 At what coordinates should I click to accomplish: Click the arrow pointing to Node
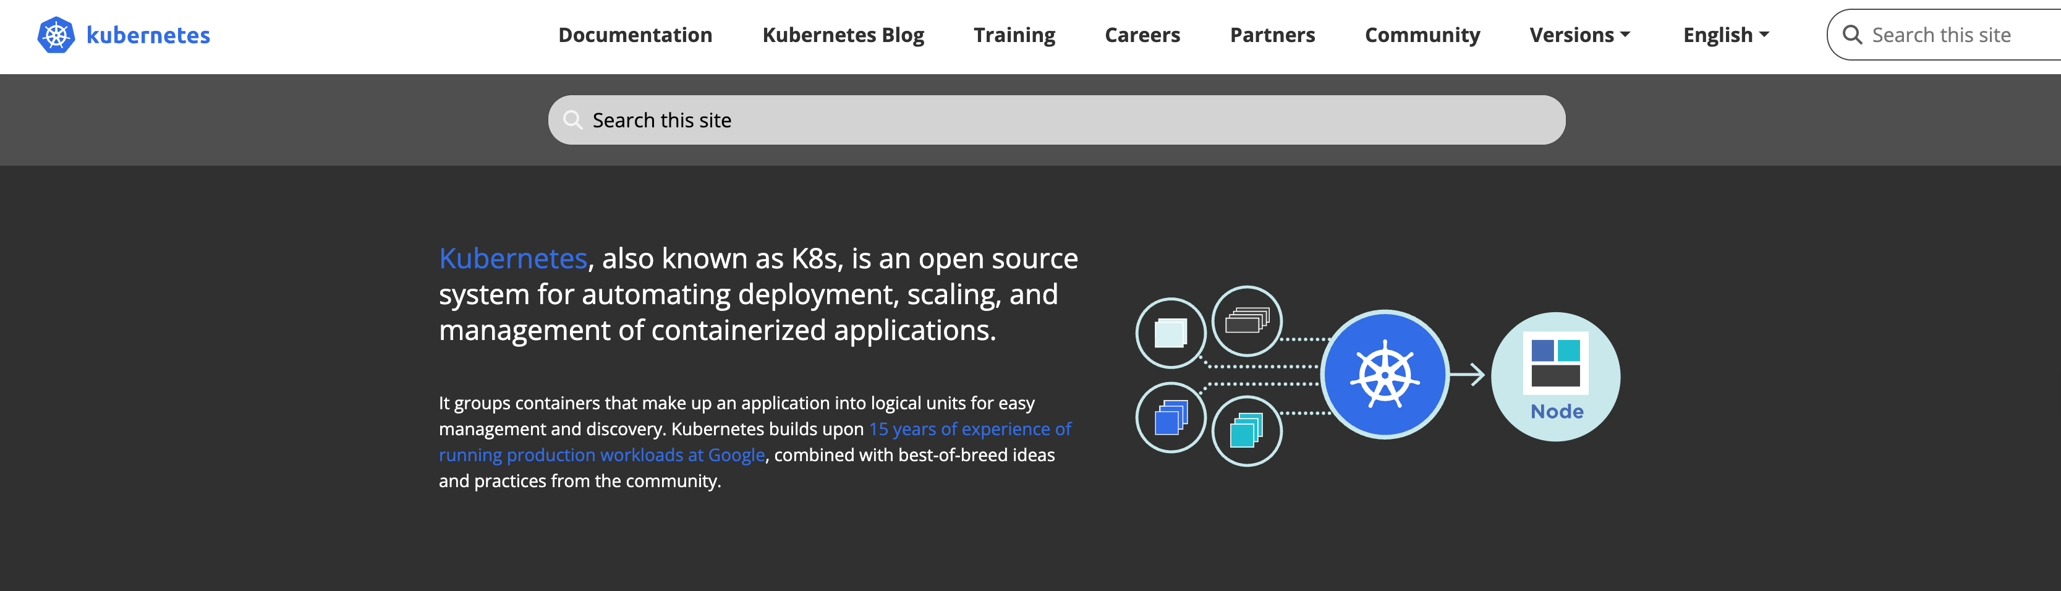click(1468, 374)
